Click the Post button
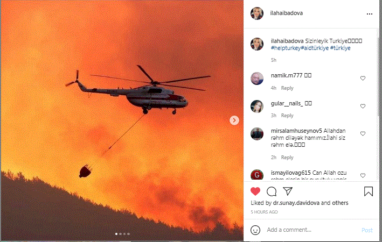Screen dimensions: 382x242 [367, 230]
